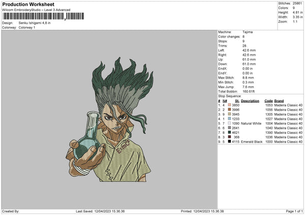Select the Stitches value 25861
305x215 pixels.
pyautogui.click(x=297, y=4)
